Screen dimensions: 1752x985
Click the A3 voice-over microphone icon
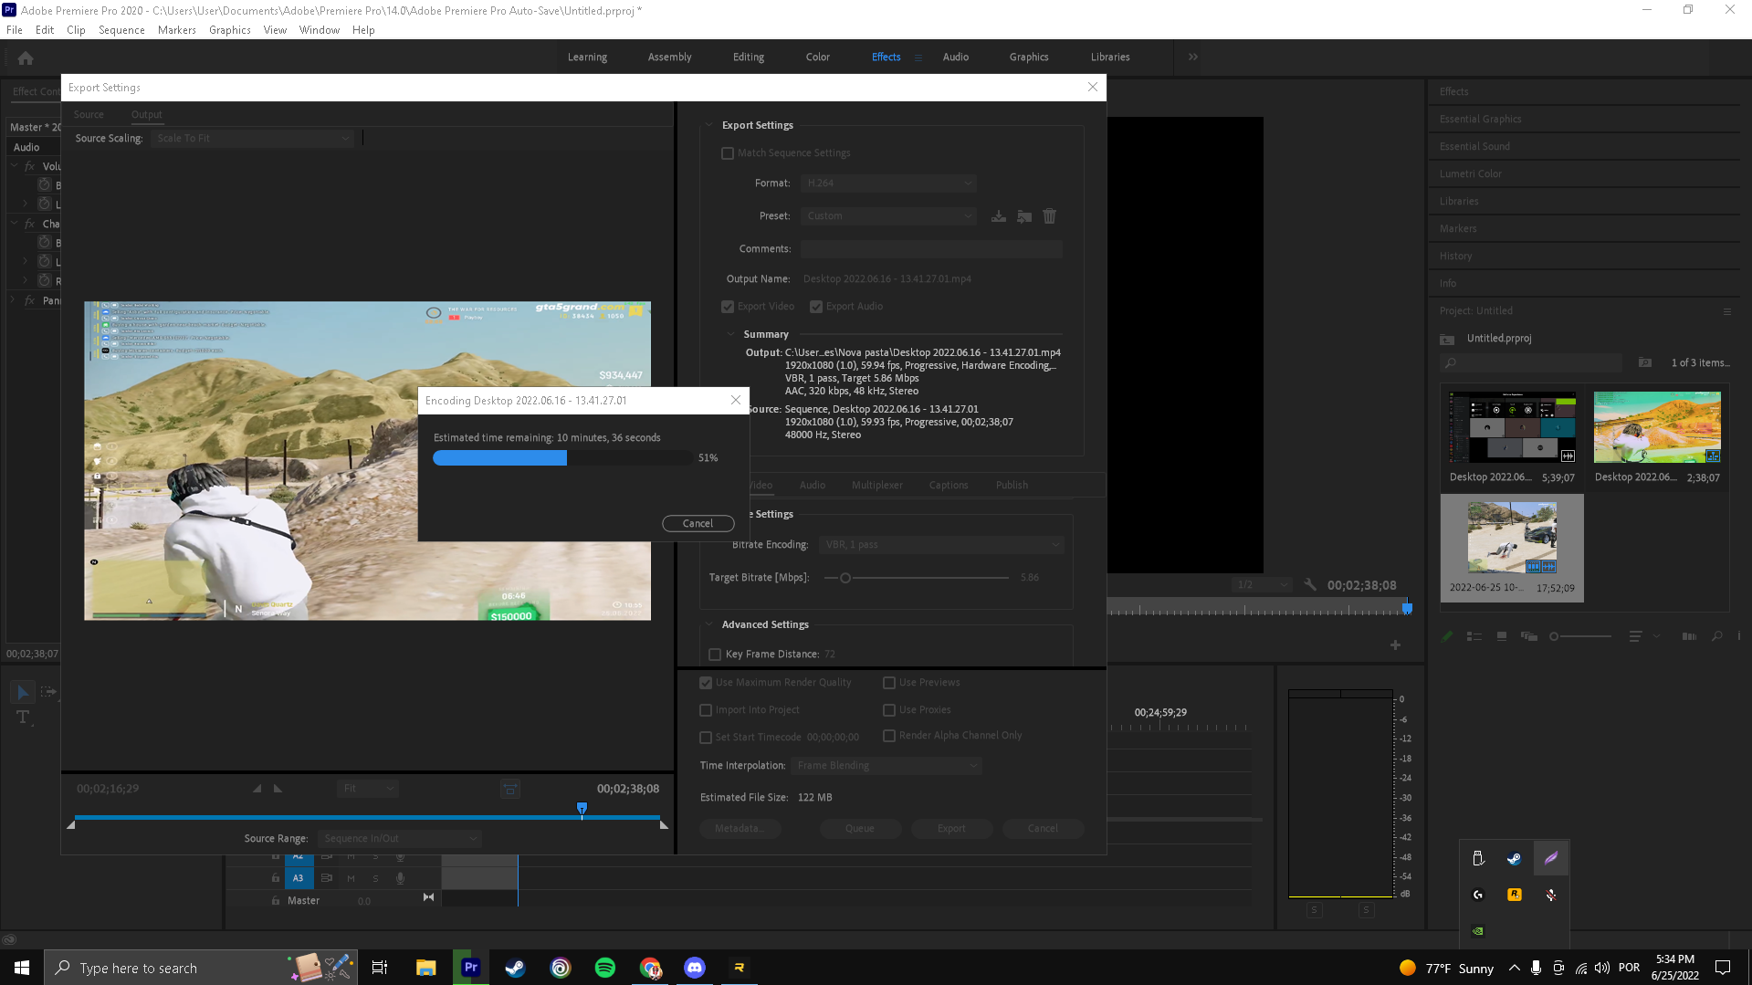click(x=400, y=878)
